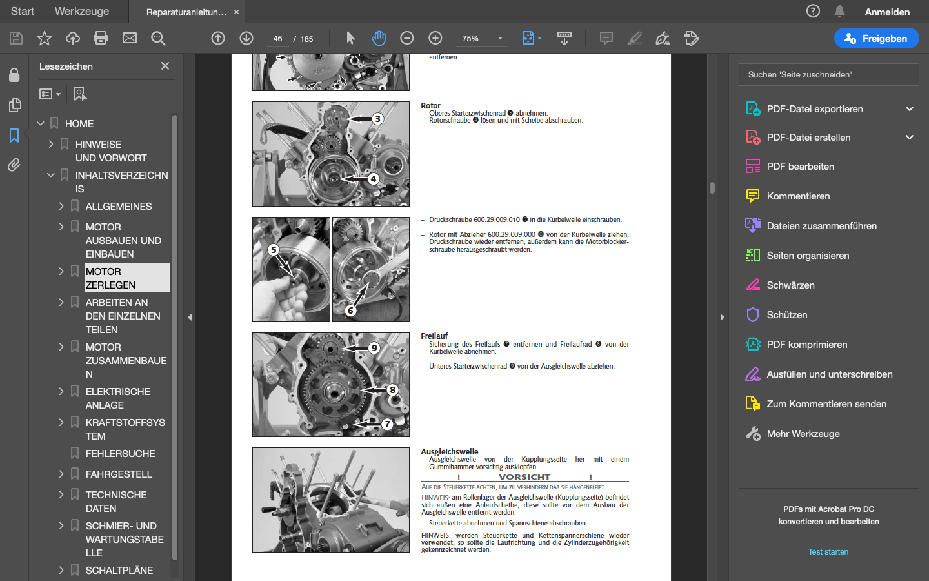Click the add comment note icon
This screenshot has height=581, width=929.
pyautogui.click(x=606, y=38)
